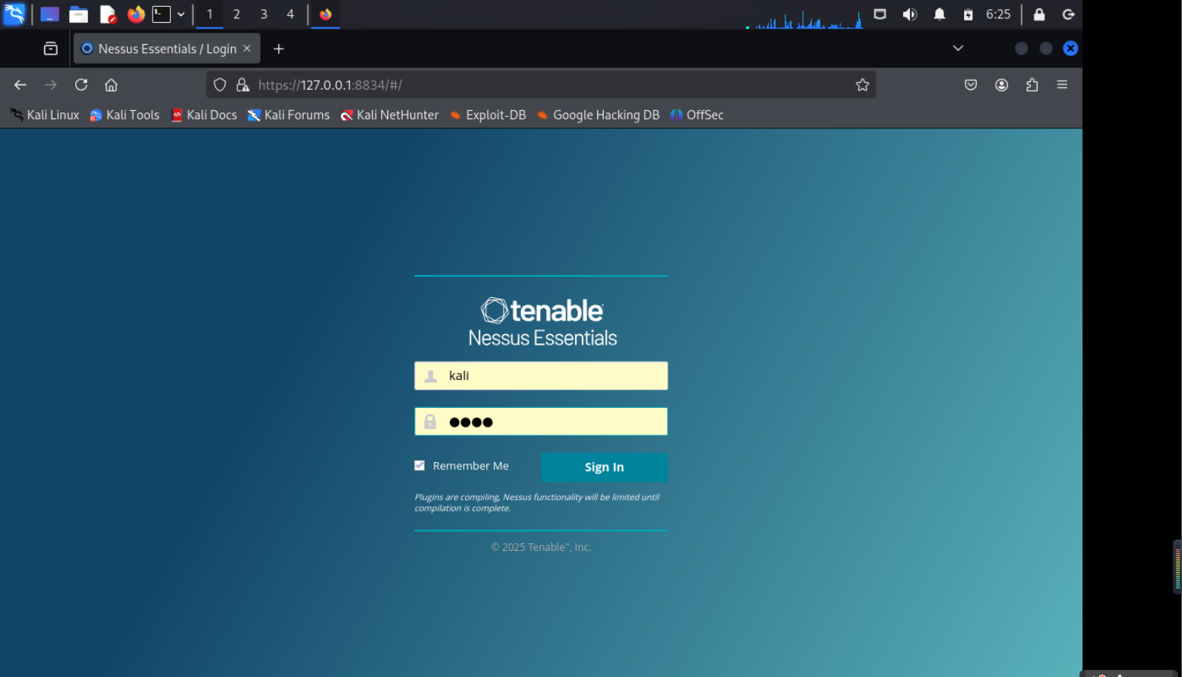
Task: Open the Kali NetHunter bookmark
Action: click(390, 115)
